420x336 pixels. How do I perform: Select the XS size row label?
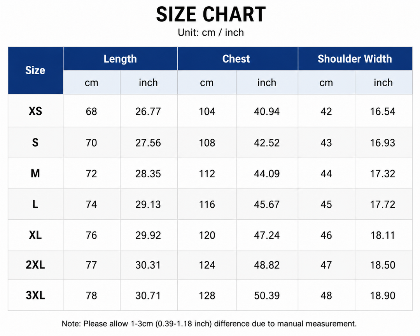pos(35,111)
